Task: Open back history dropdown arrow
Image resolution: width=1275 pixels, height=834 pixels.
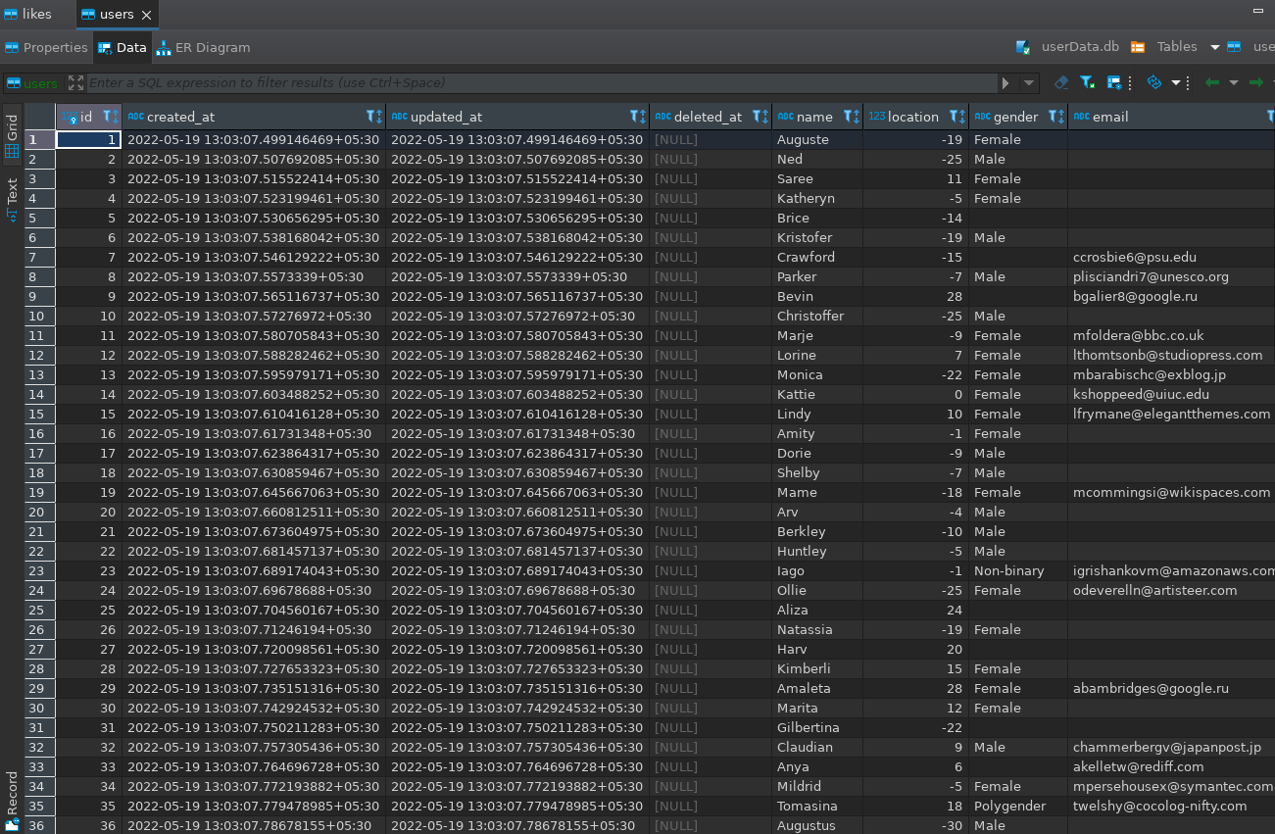Action: [1234, 83]
